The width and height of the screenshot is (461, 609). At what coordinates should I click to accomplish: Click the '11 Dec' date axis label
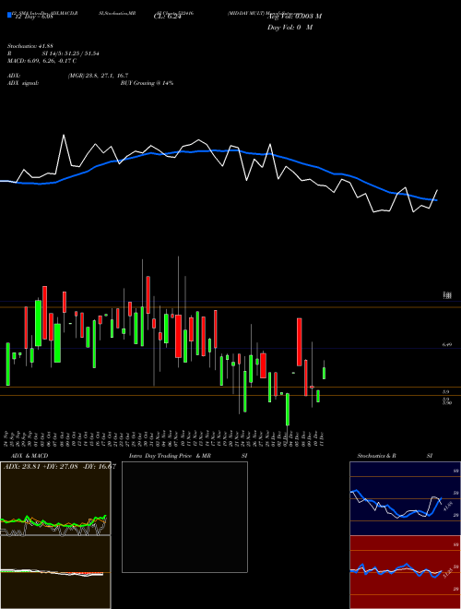click(x=323, y=437)
